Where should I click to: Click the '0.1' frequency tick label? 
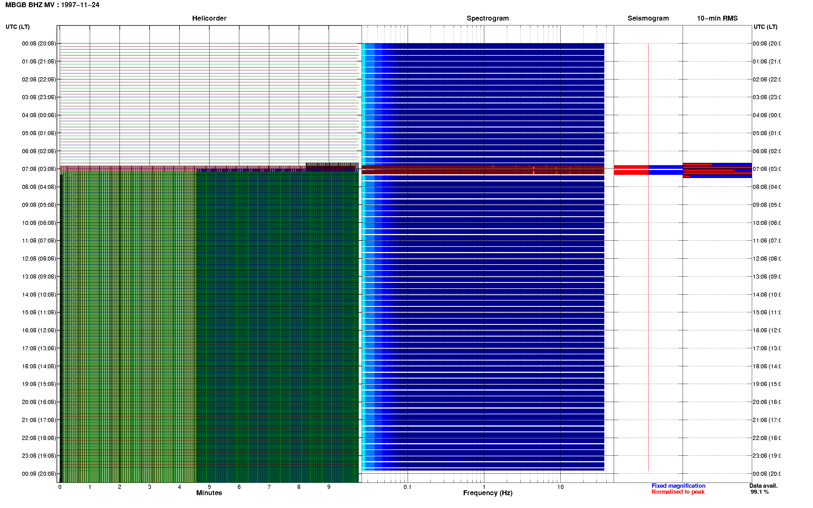[407, 487]
